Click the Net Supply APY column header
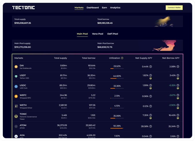This screenshot has width=195, height=141. click(x=144, y=58)
